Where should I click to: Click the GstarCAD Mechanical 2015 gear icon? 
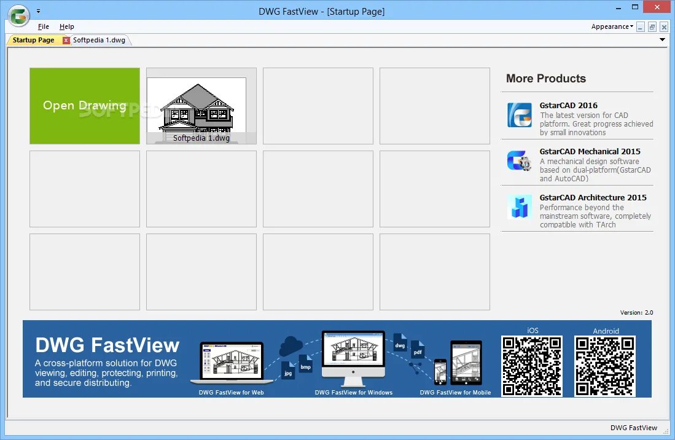(x=520, y=161)
